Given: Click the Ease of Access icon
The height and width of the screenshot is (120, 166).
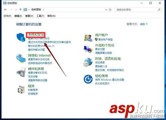Looking at the screenshot, I should pos(88,79).
